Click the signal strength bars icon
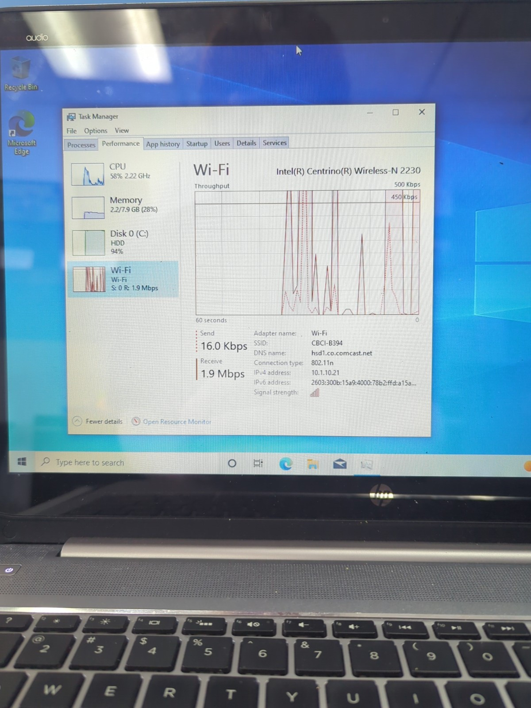 click(x=315, y=392)
